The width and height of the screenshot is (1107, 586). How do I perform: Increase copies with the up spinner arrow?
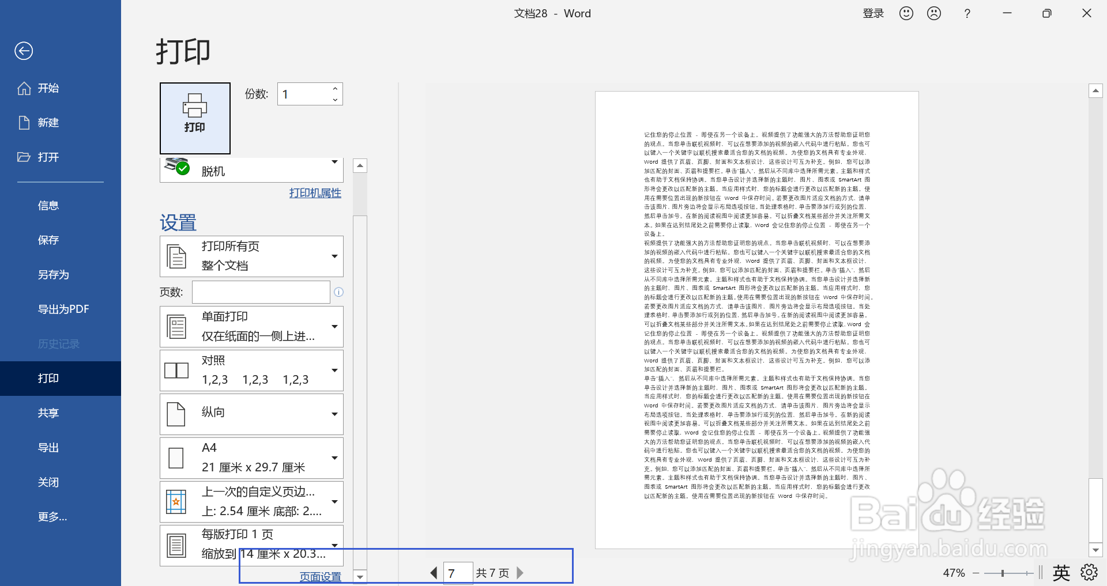pyautogui.click(x=335, y=89)
